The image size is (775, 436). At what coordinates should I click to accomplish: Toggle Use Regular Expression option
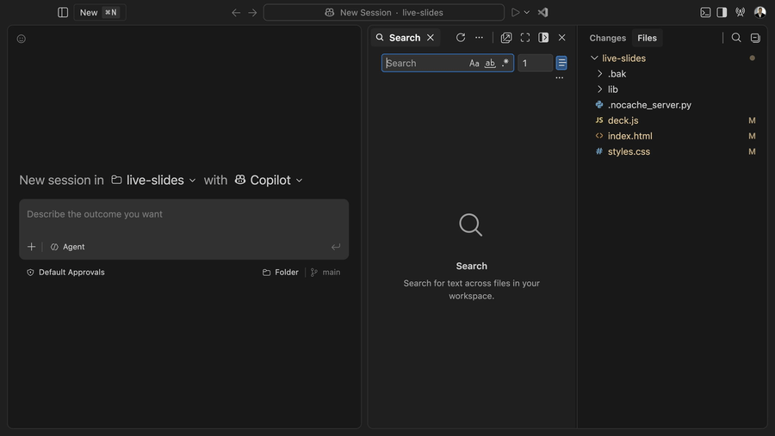[x=505, y=63]
